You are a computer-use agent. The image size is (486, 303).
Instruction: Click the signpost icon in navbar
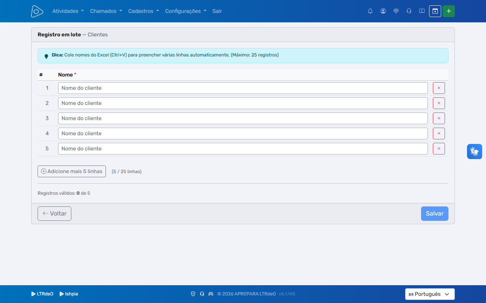(x=396, y=11)
